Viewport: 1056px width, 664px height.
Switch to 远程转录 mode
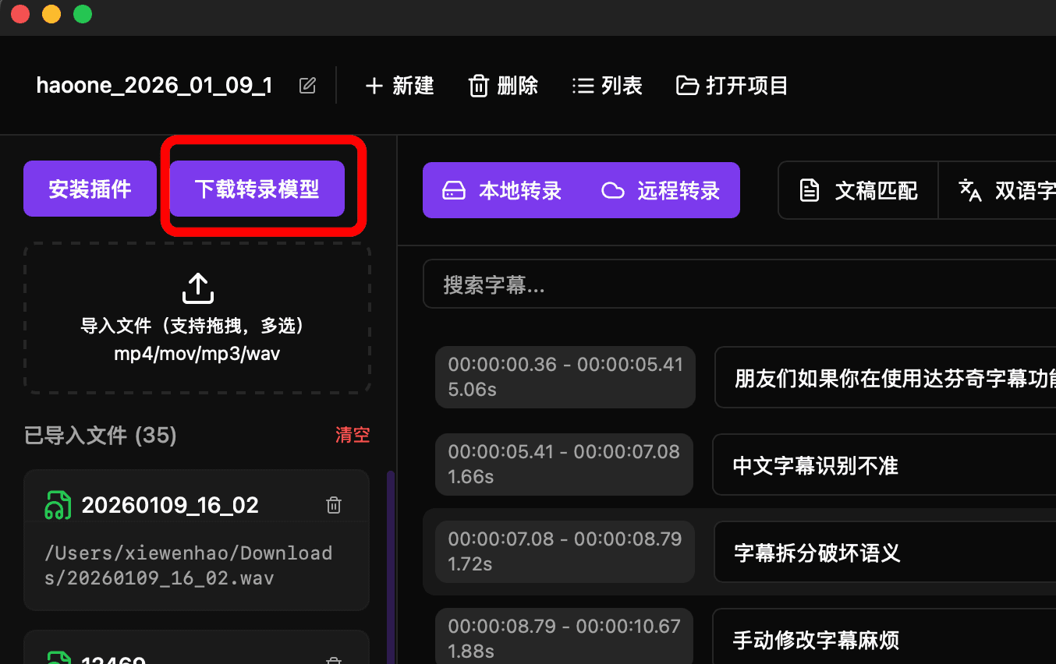661,190
